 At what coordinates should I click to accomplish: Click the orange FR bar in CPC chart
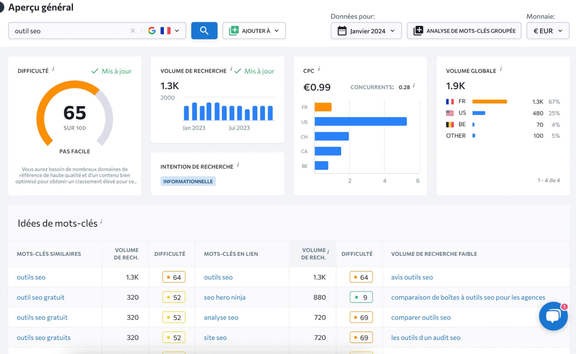click(x=323, y=107)
